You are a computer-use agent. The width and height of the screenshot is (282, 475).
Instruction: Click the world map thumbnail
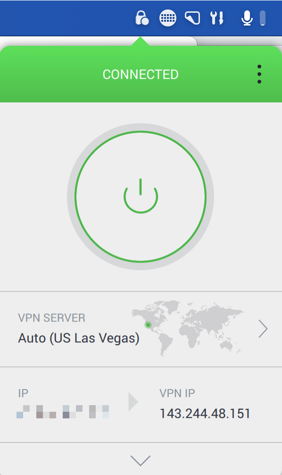[x=188, y=328]
